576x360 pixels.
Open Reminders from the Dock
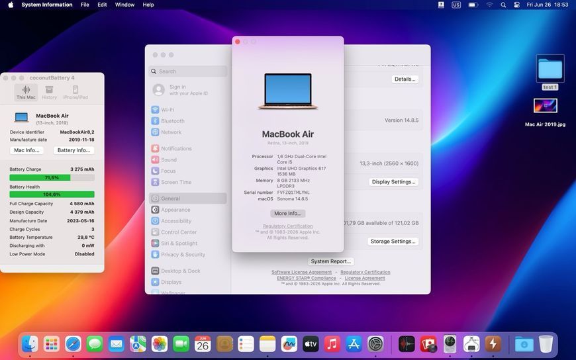(x=246, y=344)
